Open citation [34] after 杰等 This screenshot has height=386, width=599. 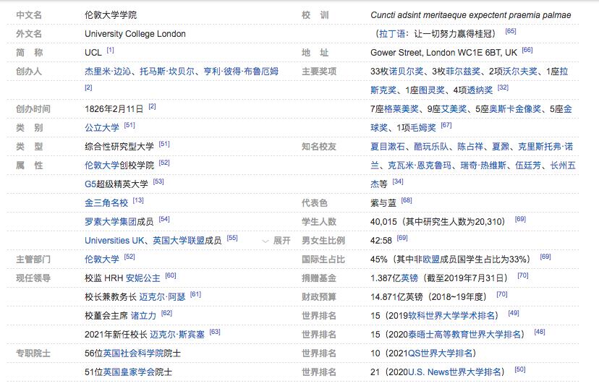(x=398, y=181)
